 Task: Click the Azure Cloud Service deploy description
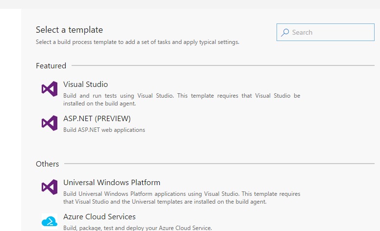coord(138,228)
